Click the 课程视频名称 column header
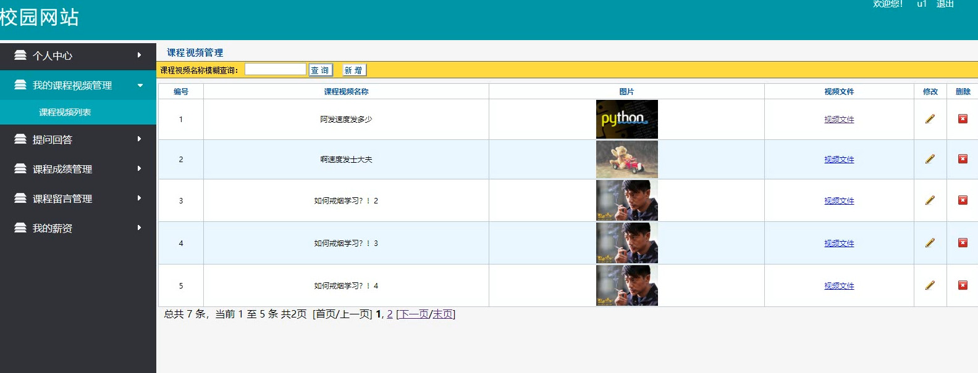 tap(346, 91)
